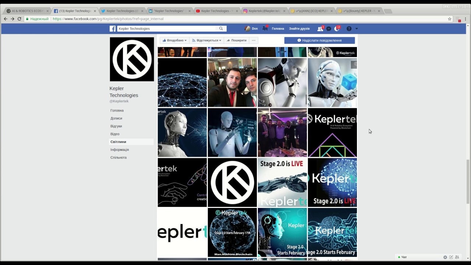Open the blue network globe photo

click(182, 82)
